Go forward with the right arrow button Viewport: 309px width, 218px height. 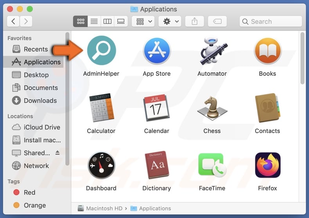[x=26, y=21]
